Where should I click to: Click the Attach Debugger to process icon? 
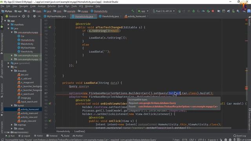pos(208,11)
